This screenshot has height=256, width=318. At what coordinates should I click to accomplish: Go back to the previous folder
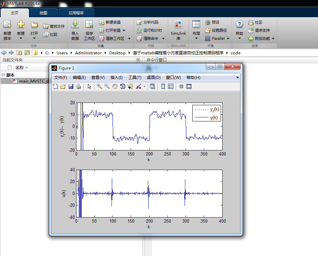(x=4, y=53)
